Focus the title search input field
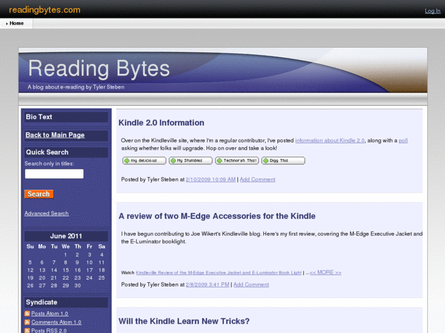445x333 pixels. tap(54, 174)
